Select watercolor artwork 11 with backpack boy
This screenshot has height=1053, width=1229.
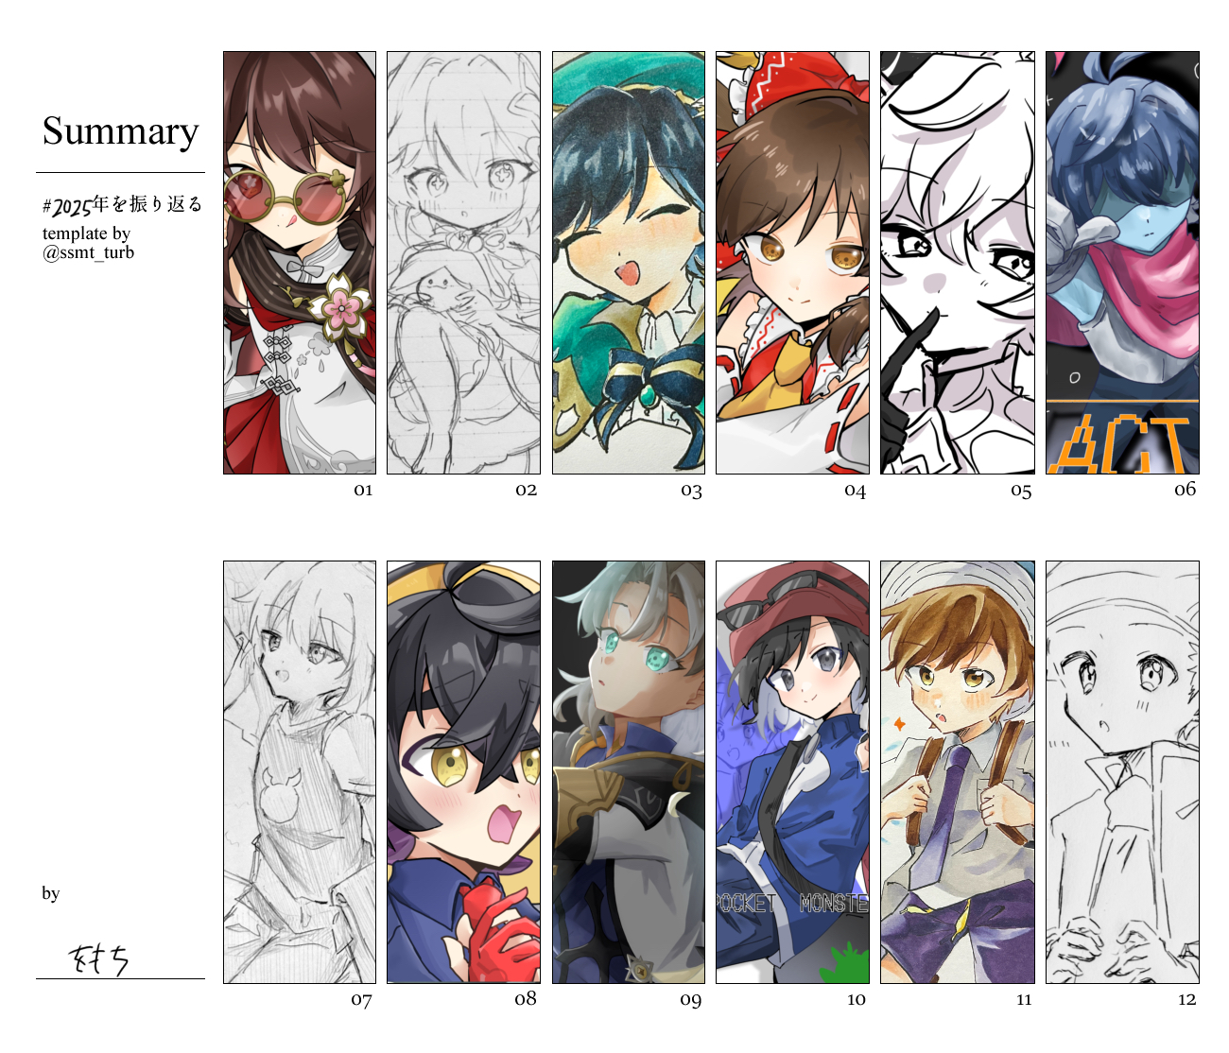(x=958, y=772)
